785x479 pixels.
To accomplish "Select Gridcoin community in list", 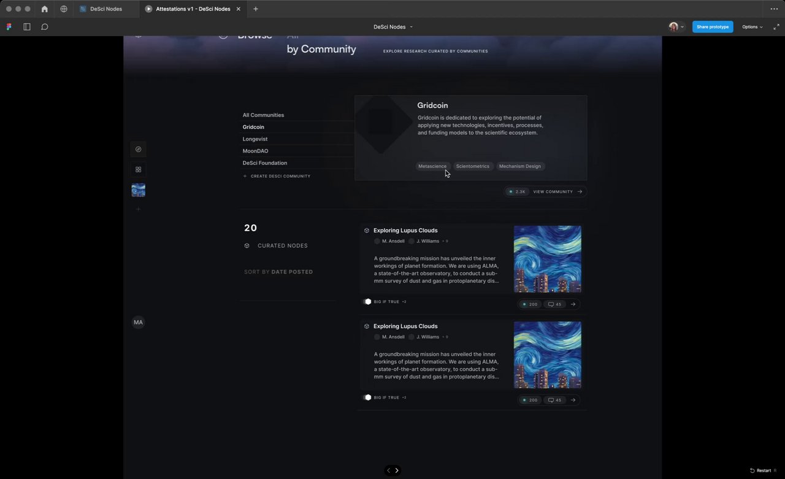I will (253, 127).
